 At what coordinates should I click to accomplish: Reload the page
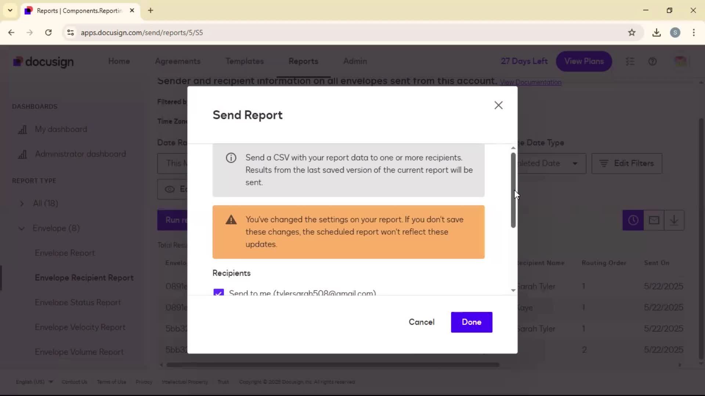48,33
